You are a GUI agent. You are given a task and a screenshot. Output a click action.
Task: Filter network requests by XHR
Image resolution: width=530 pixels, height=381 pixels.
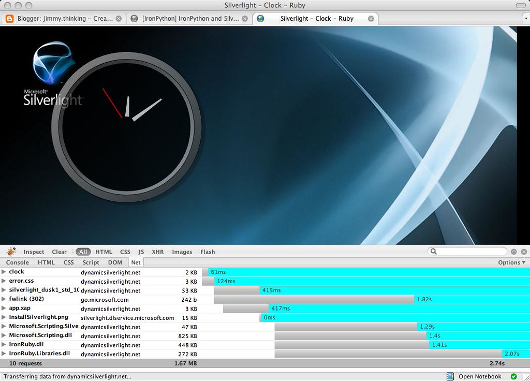[x=157, y=252]
